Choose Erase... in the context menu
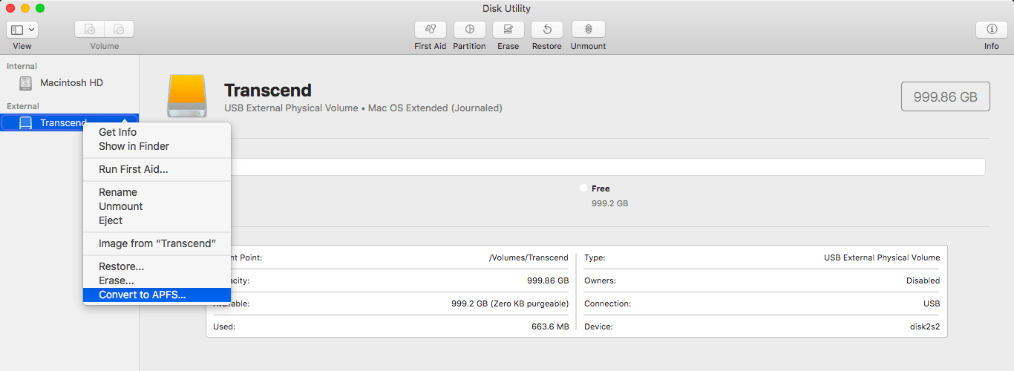The height and width of the screenshot is (371, 1014). 157,280
